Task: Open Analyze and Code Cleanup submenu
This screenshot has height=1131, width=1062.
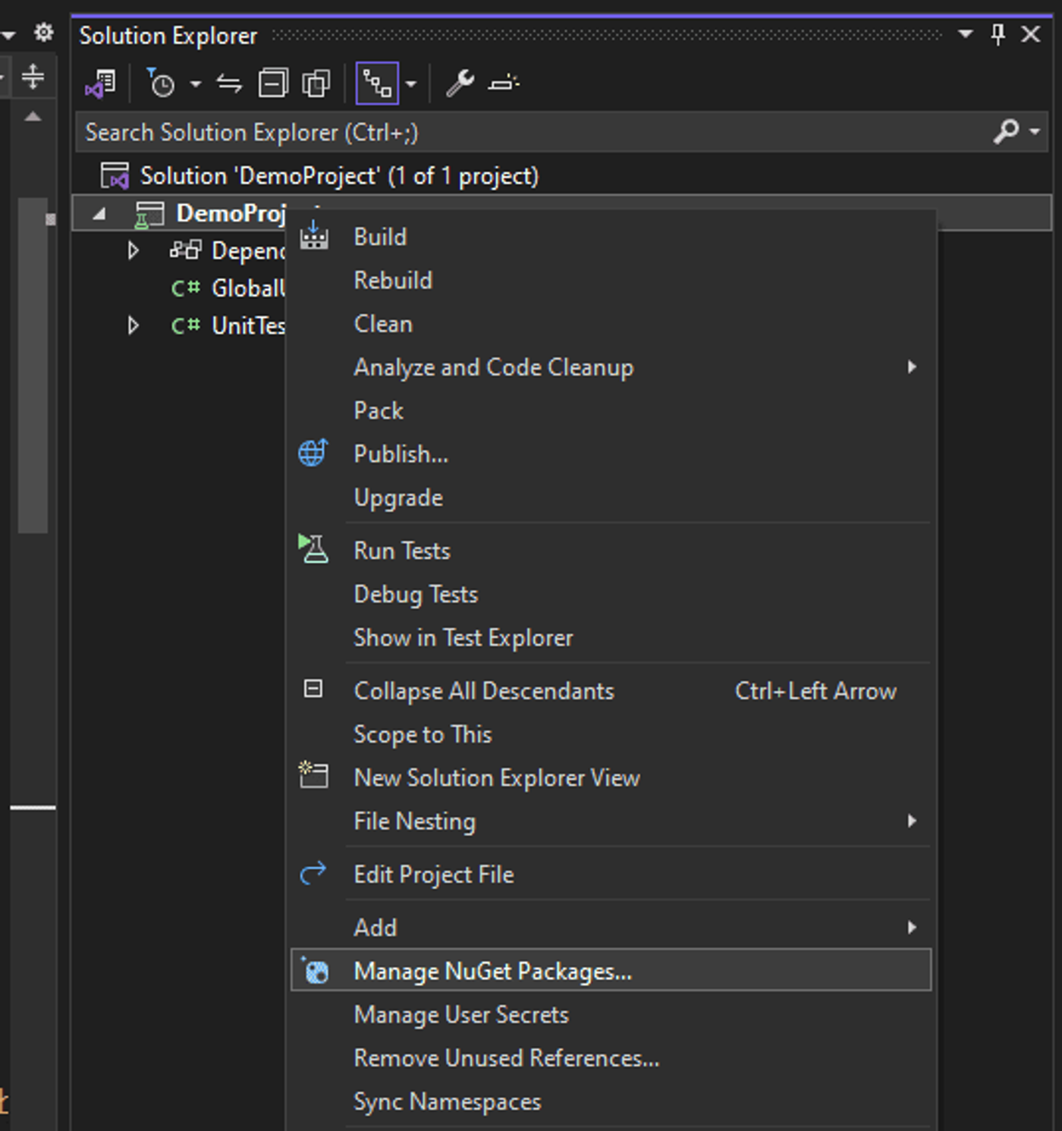Action: click(611, 367)
